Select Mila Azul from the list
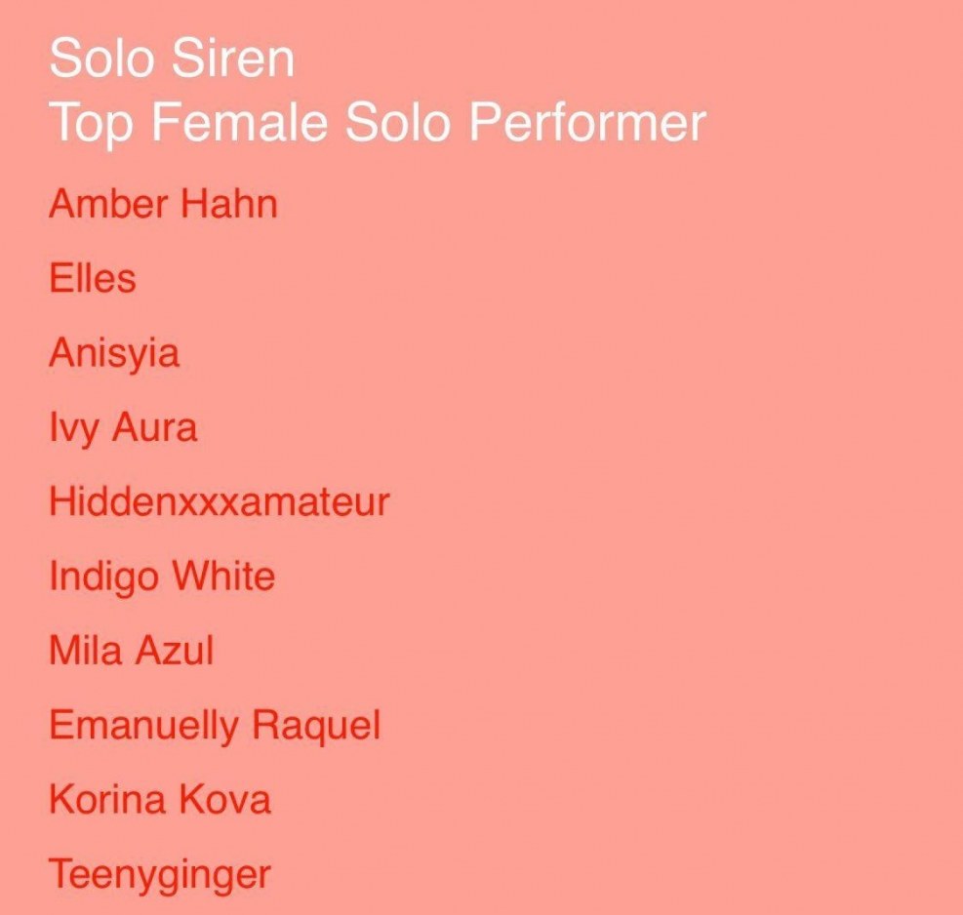The image size is (963, 915). [131, 650]
